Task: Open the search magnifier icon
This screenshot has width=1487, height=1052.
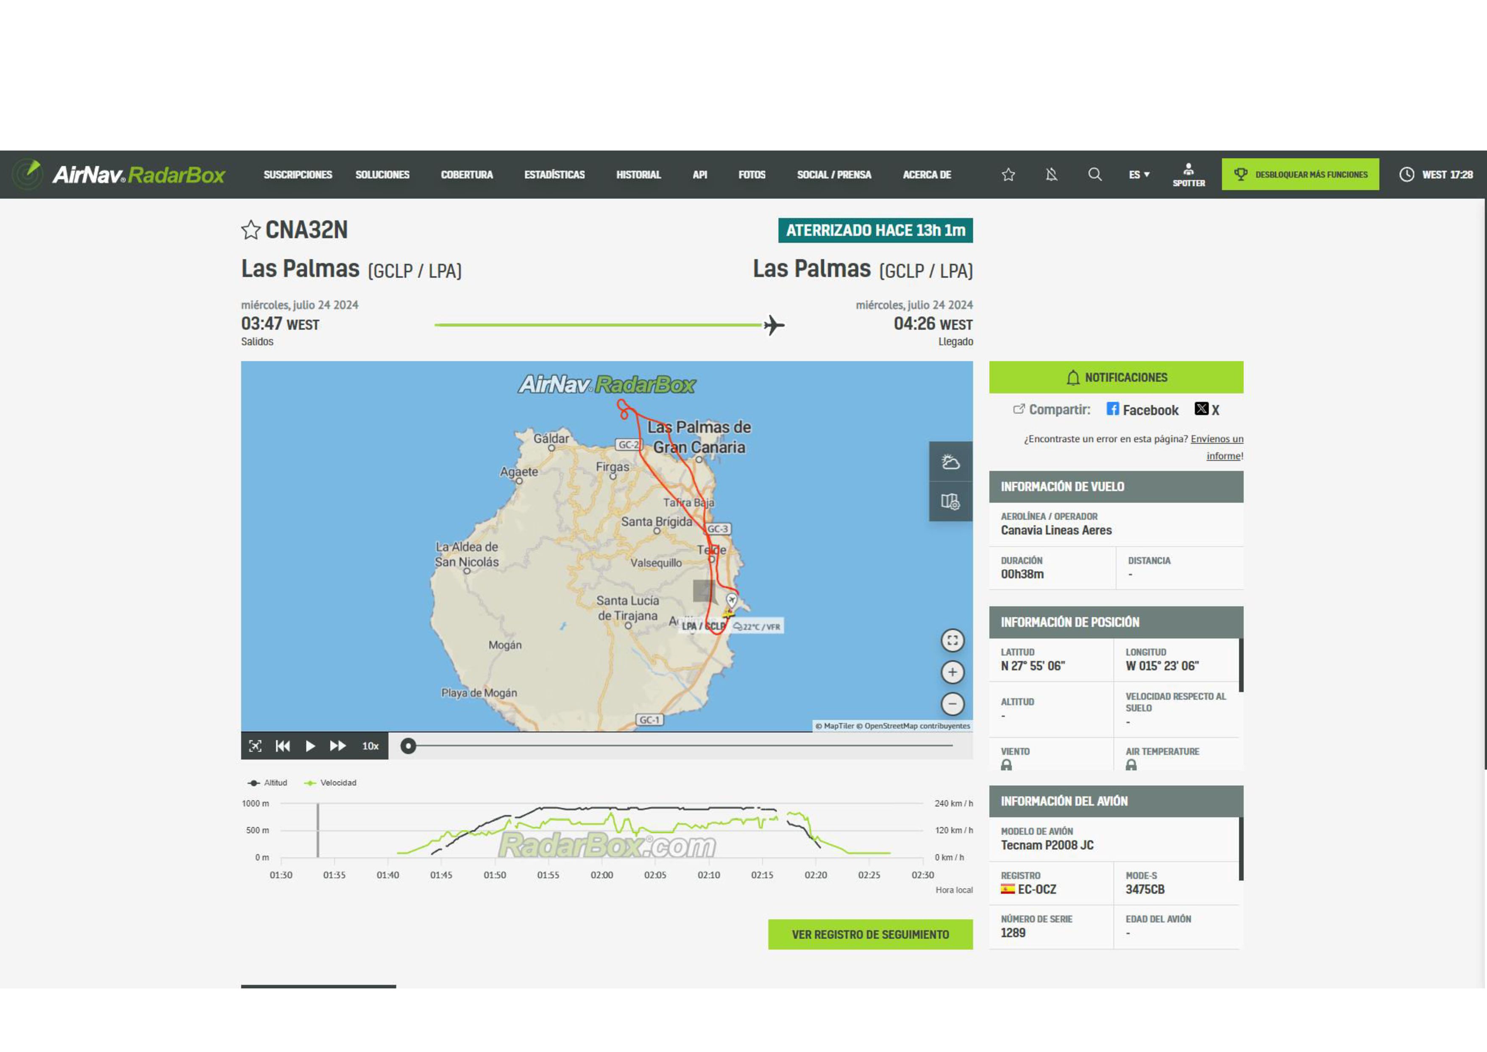Action: point(1094,174)
